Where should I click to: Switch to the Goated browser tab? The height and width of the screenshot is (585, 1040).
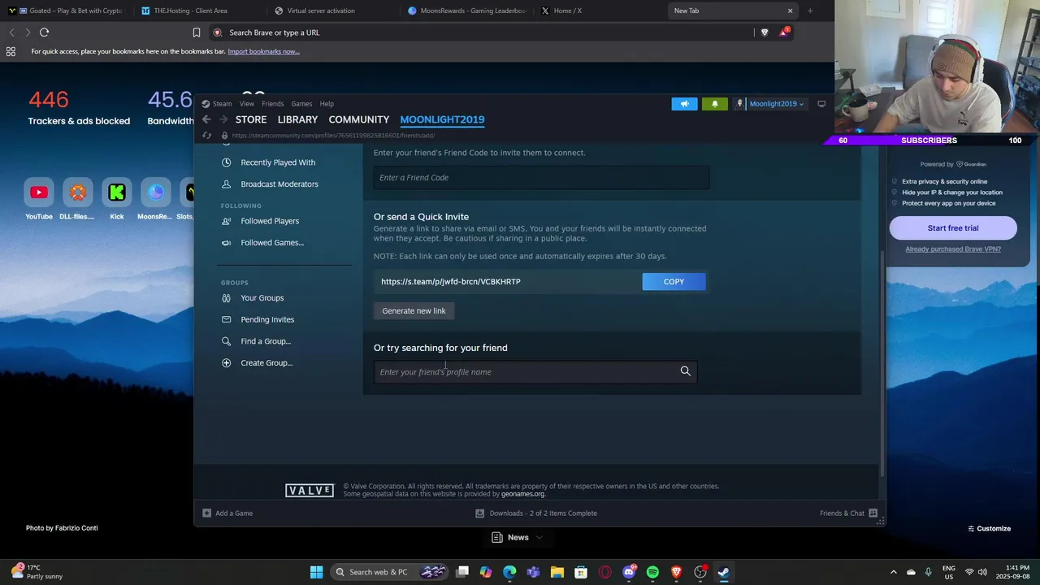click(67, 11)
